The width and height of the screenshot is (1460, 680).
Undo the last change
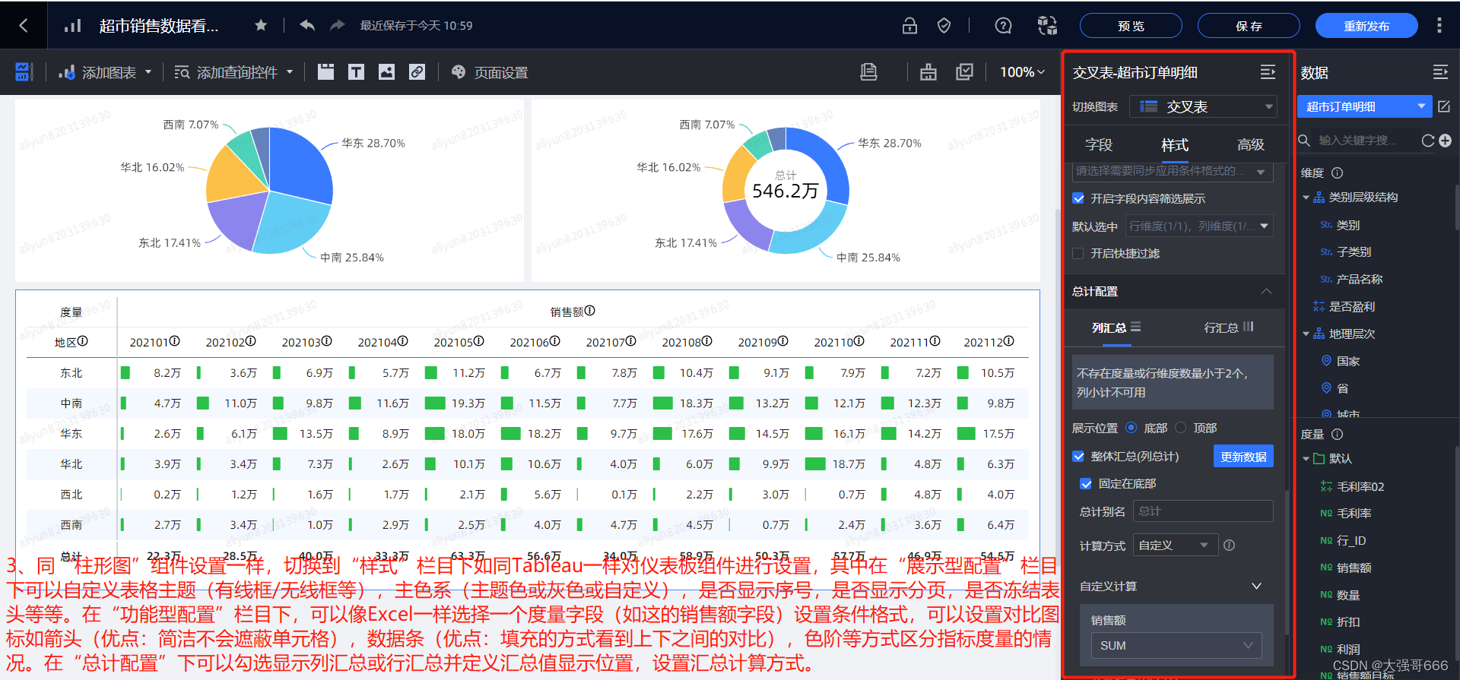click(x=307, y=26)
